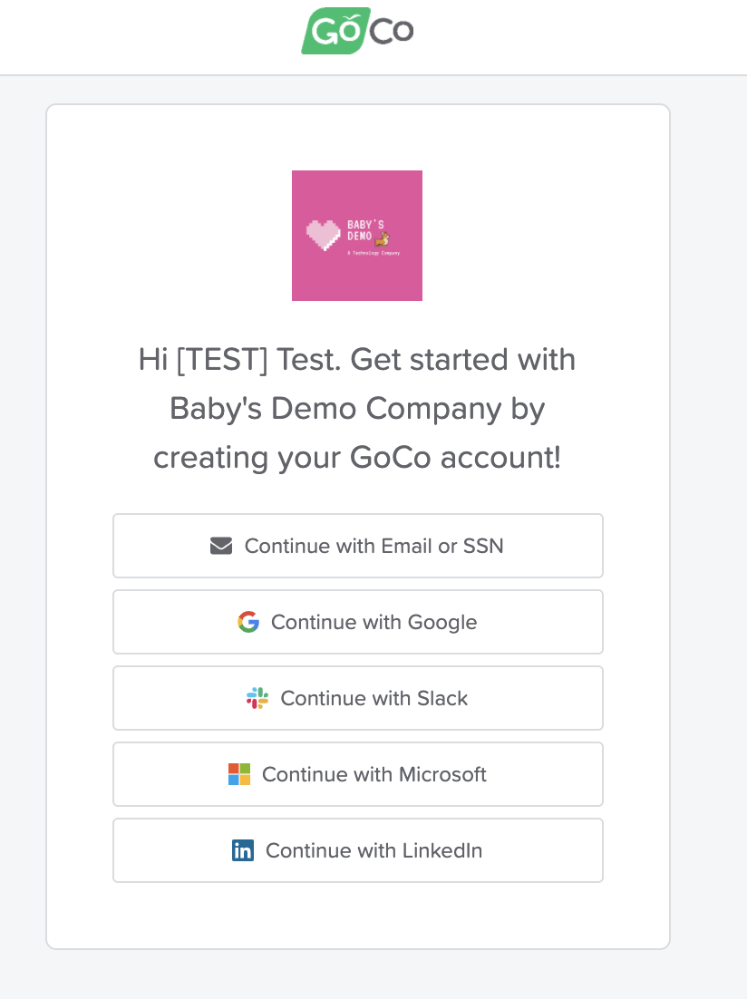Image resolution: width=747 pixels, height=999 pixels.
Task: Sign up using LinkedIn
Action: [358, 850]
